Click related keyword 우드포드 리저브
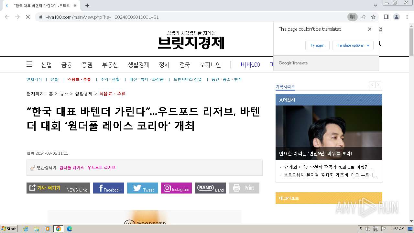 pyautogui.click(x=102, y=168)
